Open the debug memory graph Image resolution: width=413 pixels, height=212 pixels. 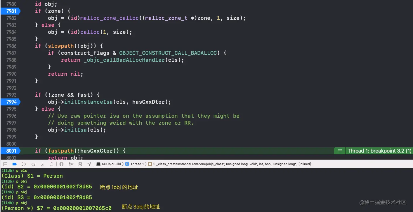pos(71,164)
